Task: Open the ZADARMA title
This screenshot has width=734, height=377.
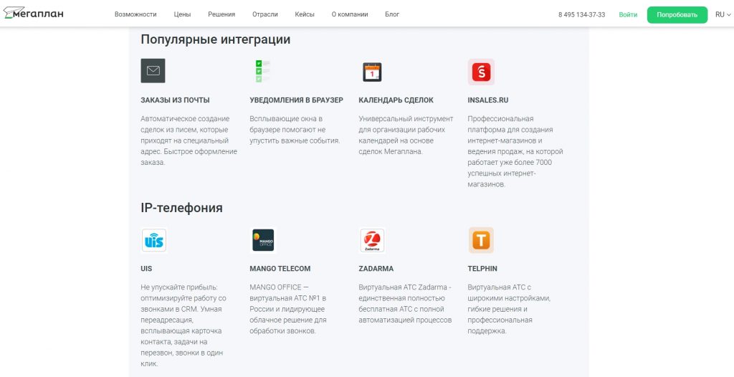Action: pyautogui.click(x=376, y=269)
